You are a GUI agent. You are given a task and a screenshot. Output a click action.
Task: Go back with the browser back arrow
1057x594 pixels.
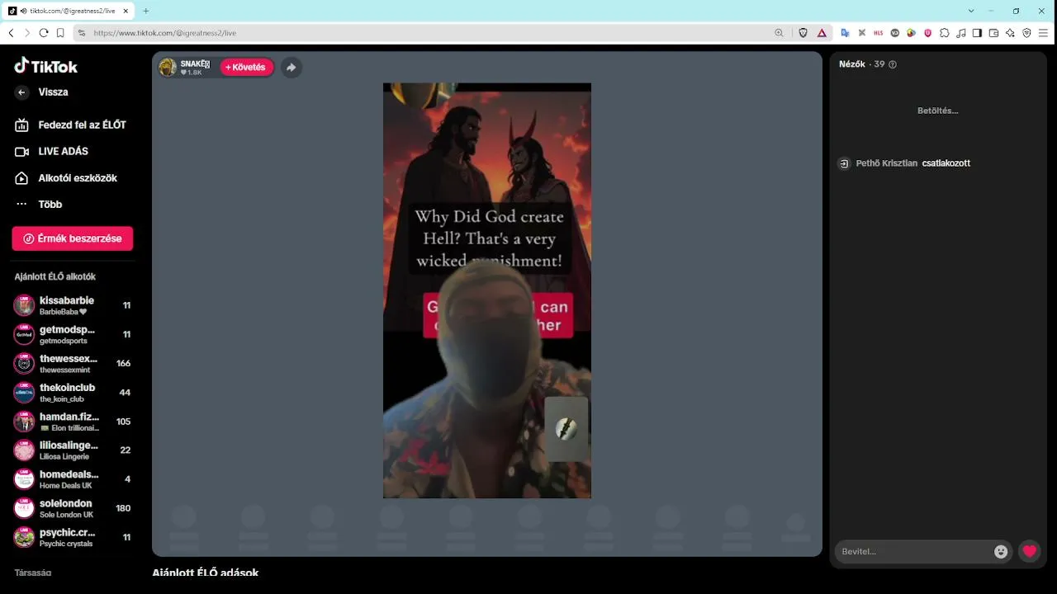pyautogui.click(x=11, y=33)
